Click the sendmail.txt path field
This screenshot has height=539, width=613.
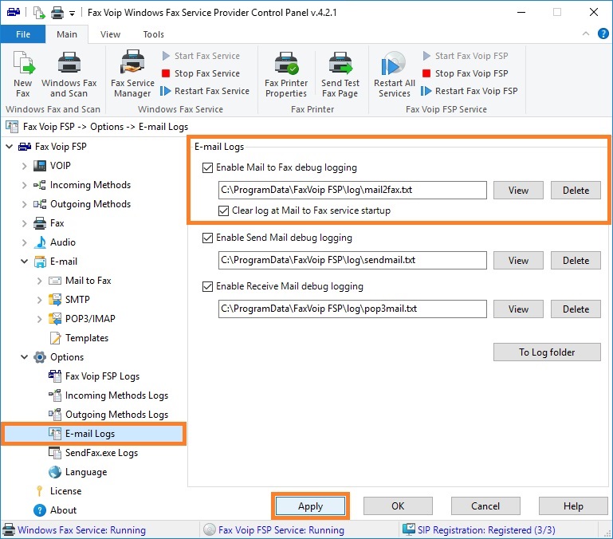tap(352, 261)
